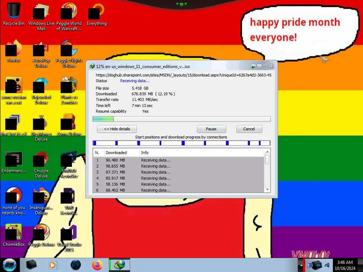This screenshot has height=272, width=363.
Task: Open the Everything desktop icon
Action: click(96, 13)
